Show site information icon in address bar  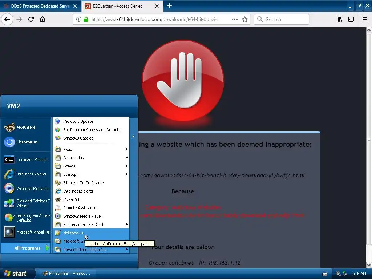pyautogui.click(x=79, y=20)
